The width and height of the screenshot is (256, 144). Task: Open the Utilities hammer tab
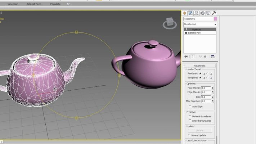tap(214, 13)
